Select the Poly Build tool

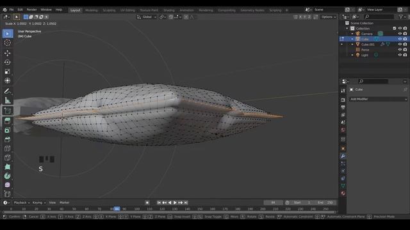pyautogui.click(x=8, y=167)
